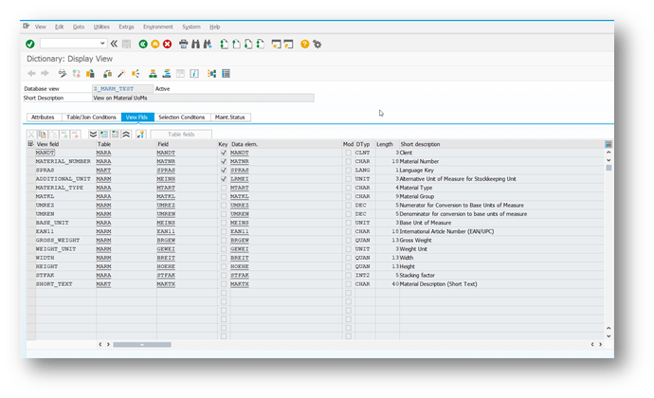
Task: Click the Generate Shortcut icon
Action: (289, 44)
